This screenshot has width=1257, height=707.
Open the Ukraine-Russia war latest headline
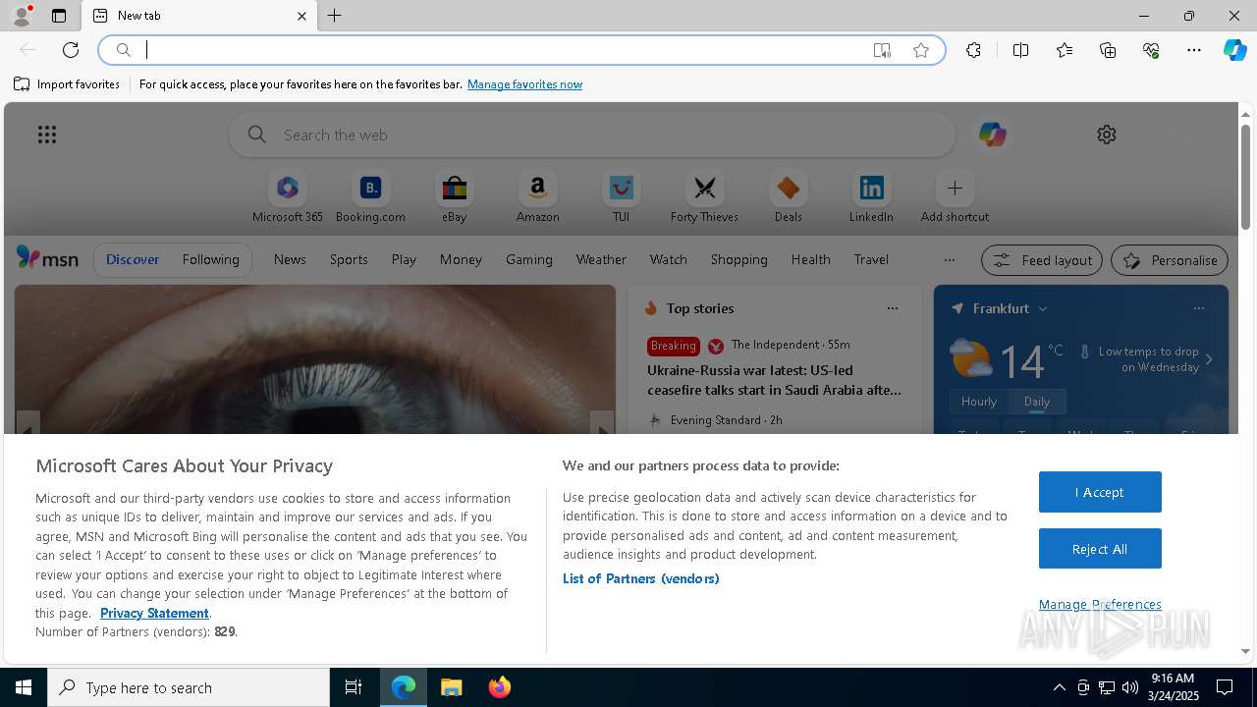(774, 380)
